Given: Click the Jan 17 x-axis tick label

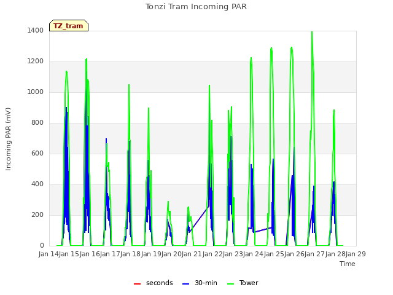Looking at the screenshot, I should click(x=110, y=254).
